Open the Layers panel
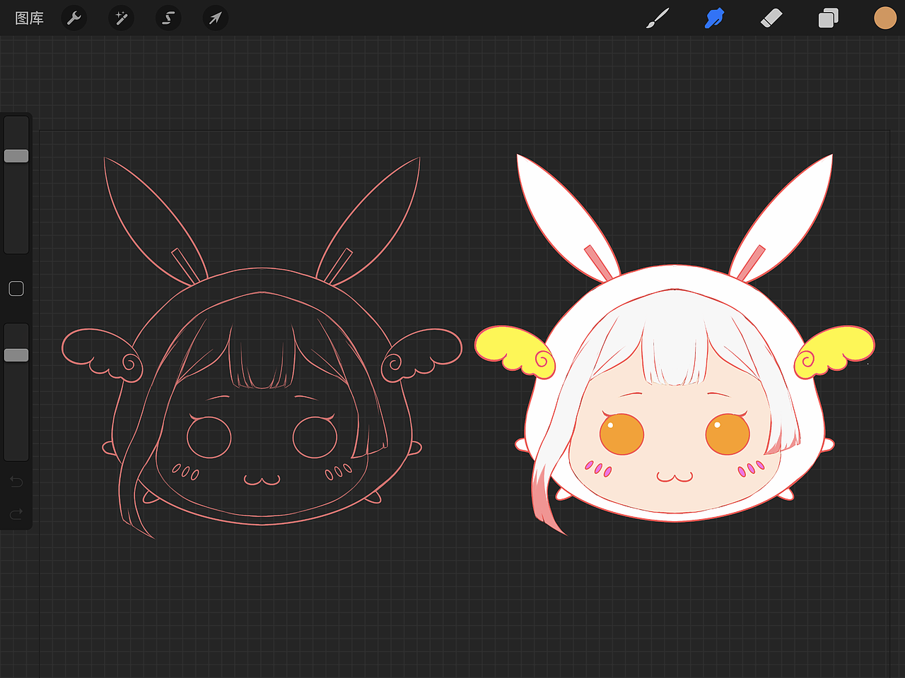The width and height of the screenshot is (905, 678). (x=828, y=18)
